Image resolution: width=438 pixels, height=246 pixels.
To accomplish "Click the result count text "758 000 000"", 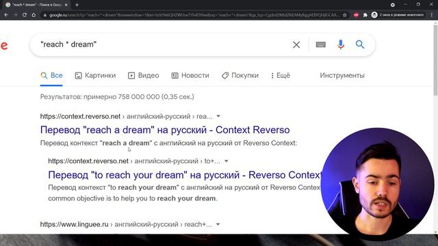I will 138,97.
